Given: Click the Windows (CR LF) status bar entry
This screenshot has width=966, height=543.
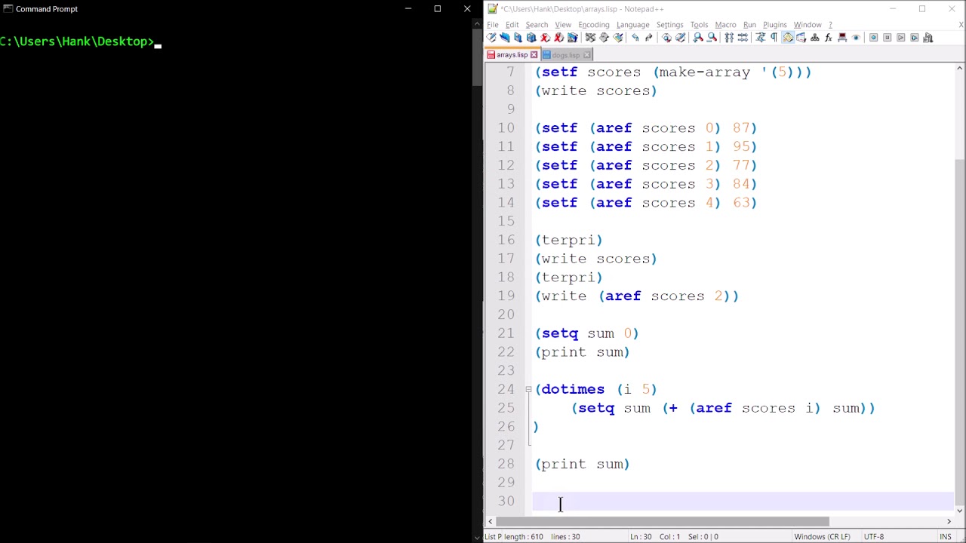Looking at the screenshot, I should tap(822, 537).
